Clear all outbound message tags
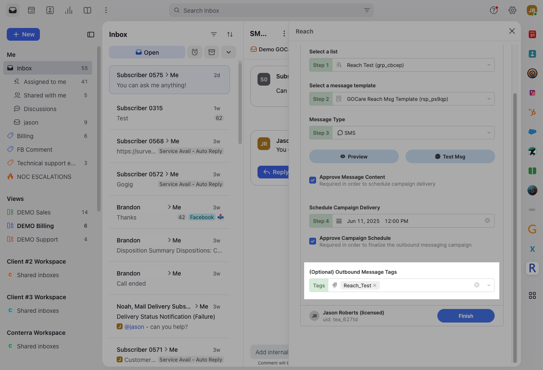 pos(477,285)
